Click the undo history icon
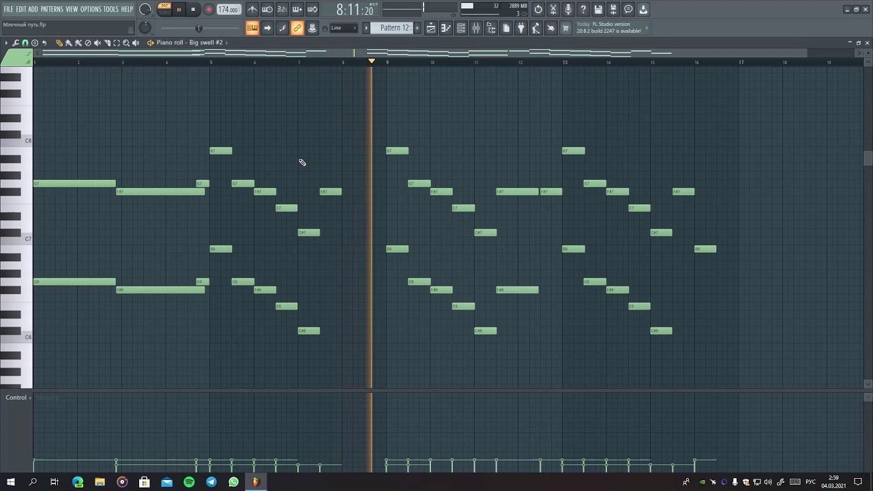873x491 pixels. (x=538, y=10)
